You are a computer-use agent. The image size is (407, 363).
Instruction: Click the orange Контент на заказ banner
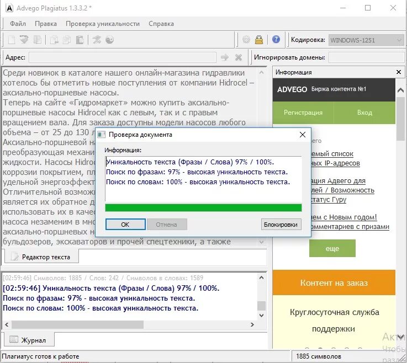point(334,282)
